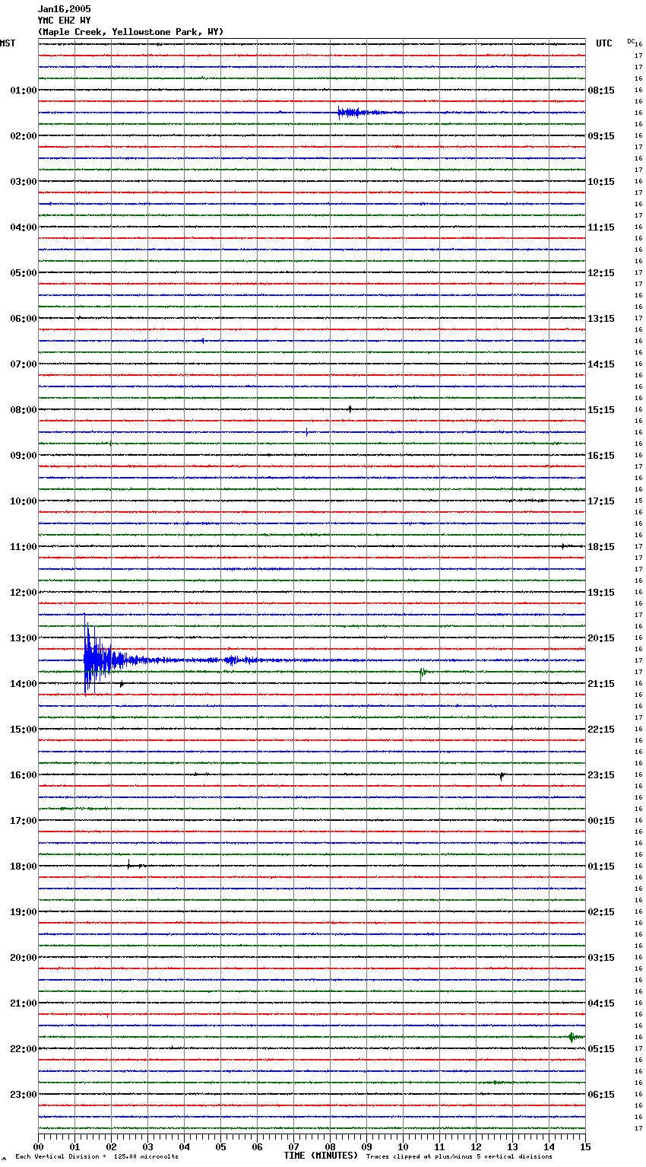The width and height of the screenshot is (646, 1167).
Task: Click the 21:15 UTC time label
Action: (x=601, y=684)
